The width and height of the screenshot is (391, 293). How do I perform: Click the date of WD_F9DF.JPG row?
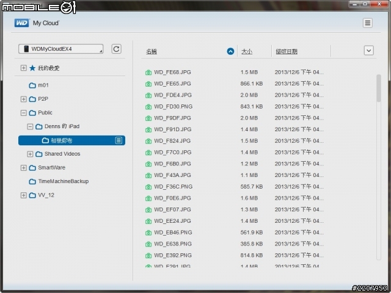tap(299, 118)
